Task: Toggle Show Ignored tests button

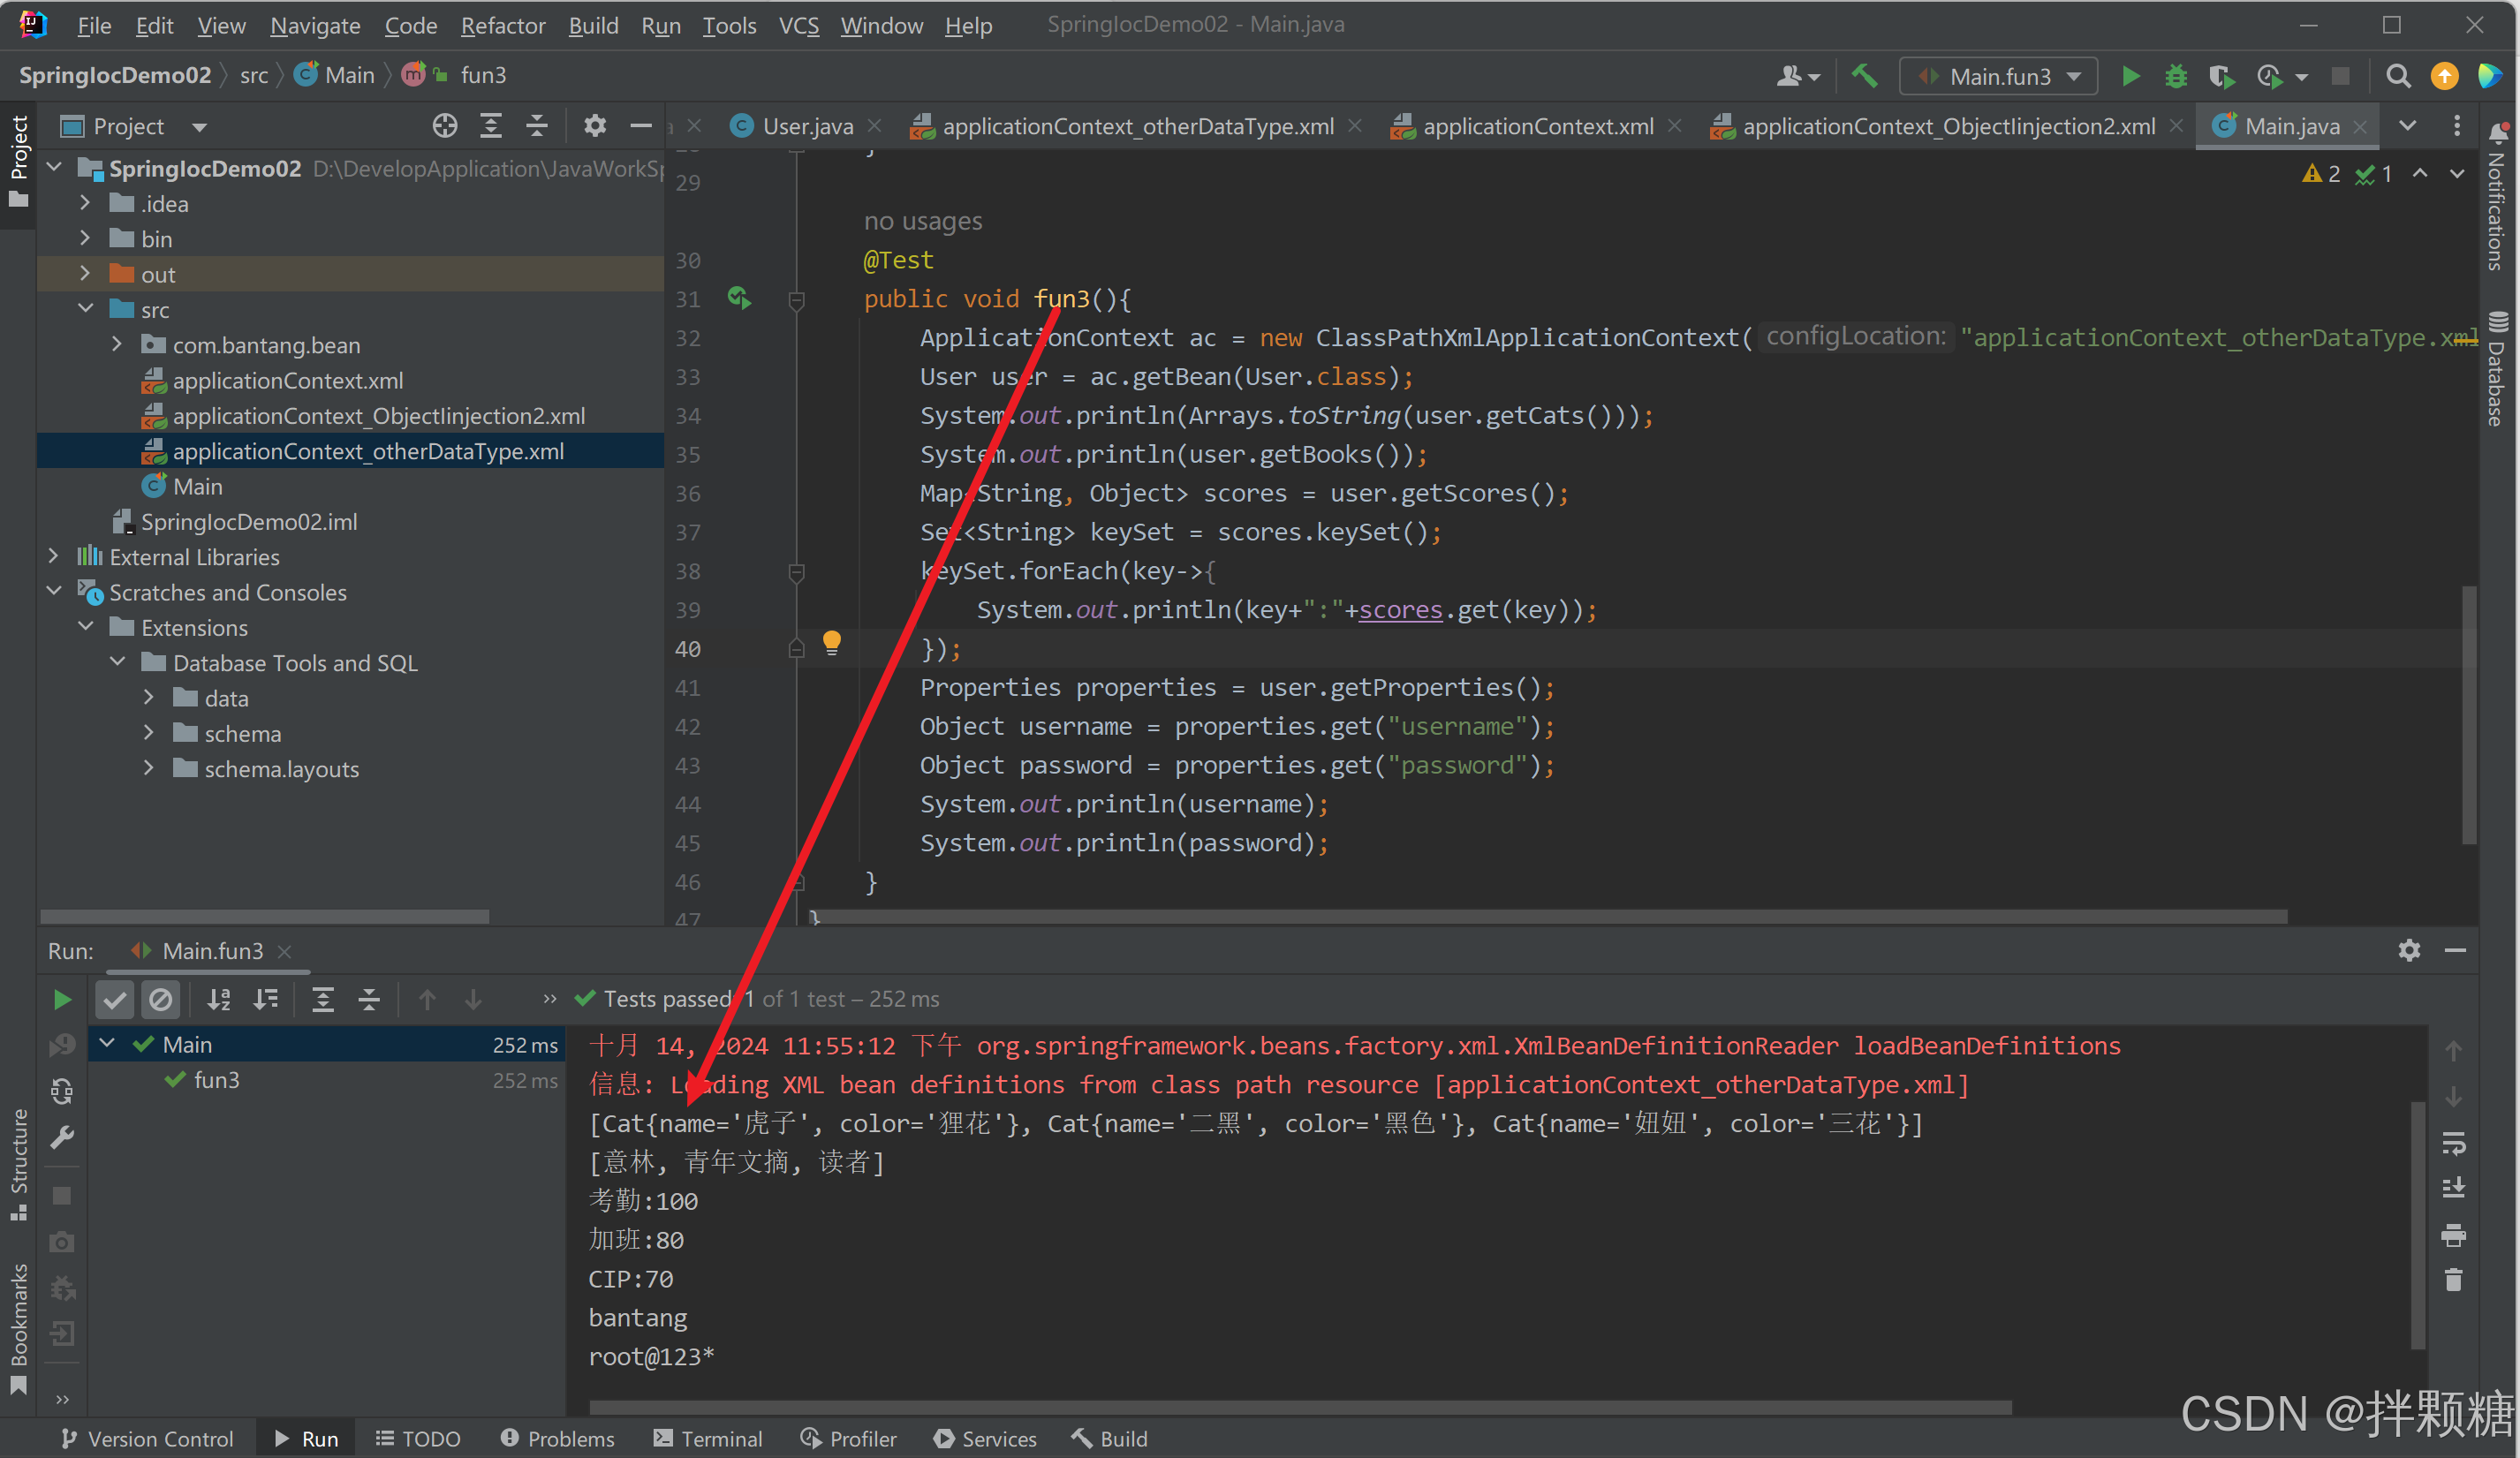Action: [160, 999]
